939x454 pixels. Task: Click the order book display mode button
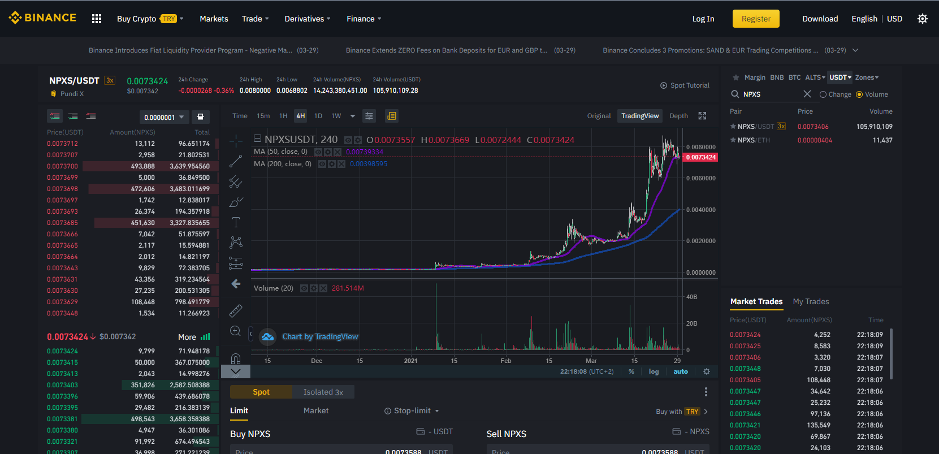click(x=200, y=117)
